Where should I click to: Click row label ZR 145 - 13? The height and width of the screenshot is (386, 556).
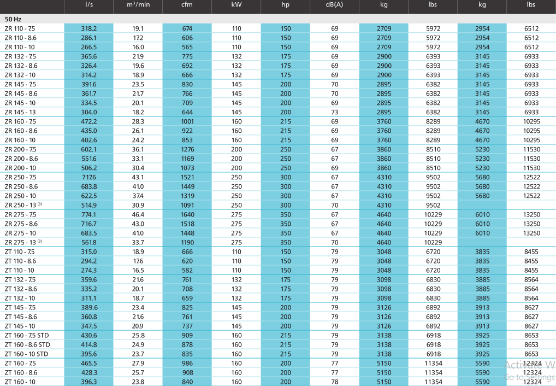point(20,112)
